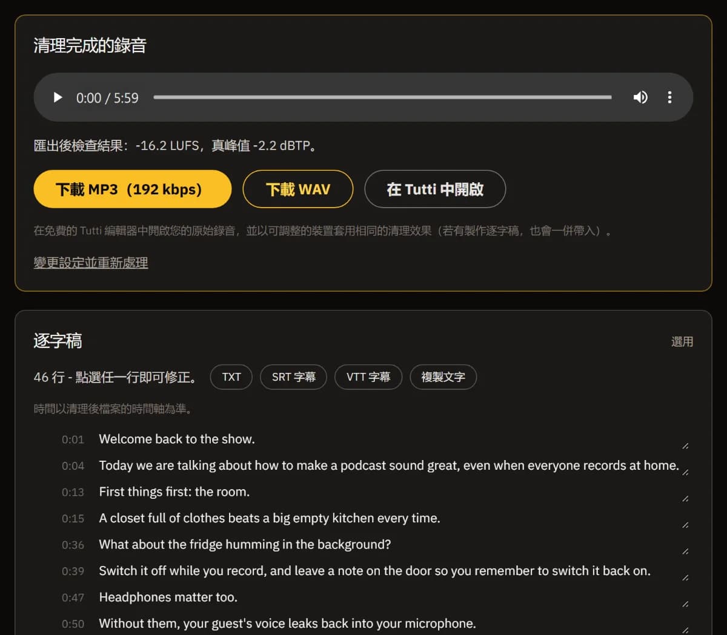This screenshot has width=727, height=635.
Task: Click the 下載 WAV button
Action: click(x=298, y=189)
